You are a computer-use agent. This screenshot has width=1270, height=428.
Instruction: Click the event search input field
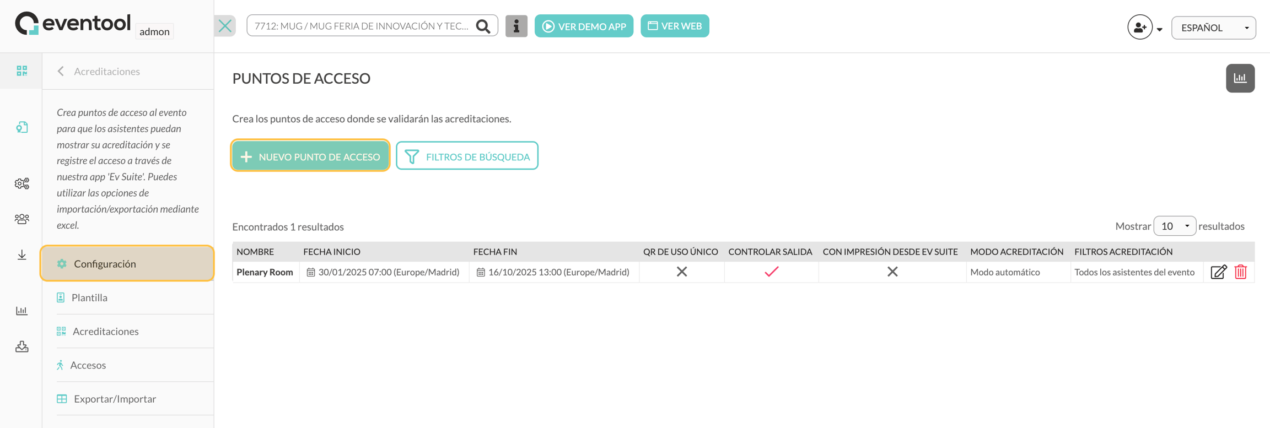click(x=362, y=26)
